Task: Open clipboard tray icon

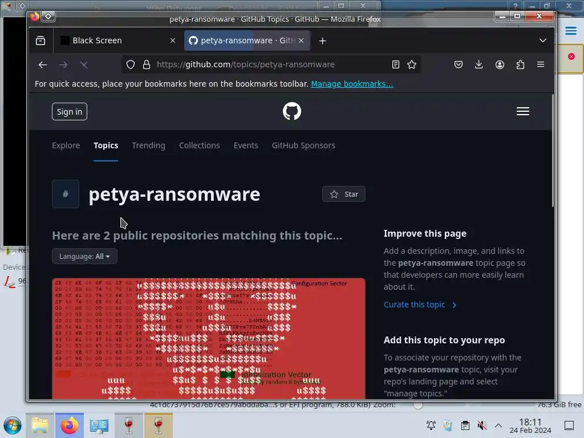Action: click(465, 425)
